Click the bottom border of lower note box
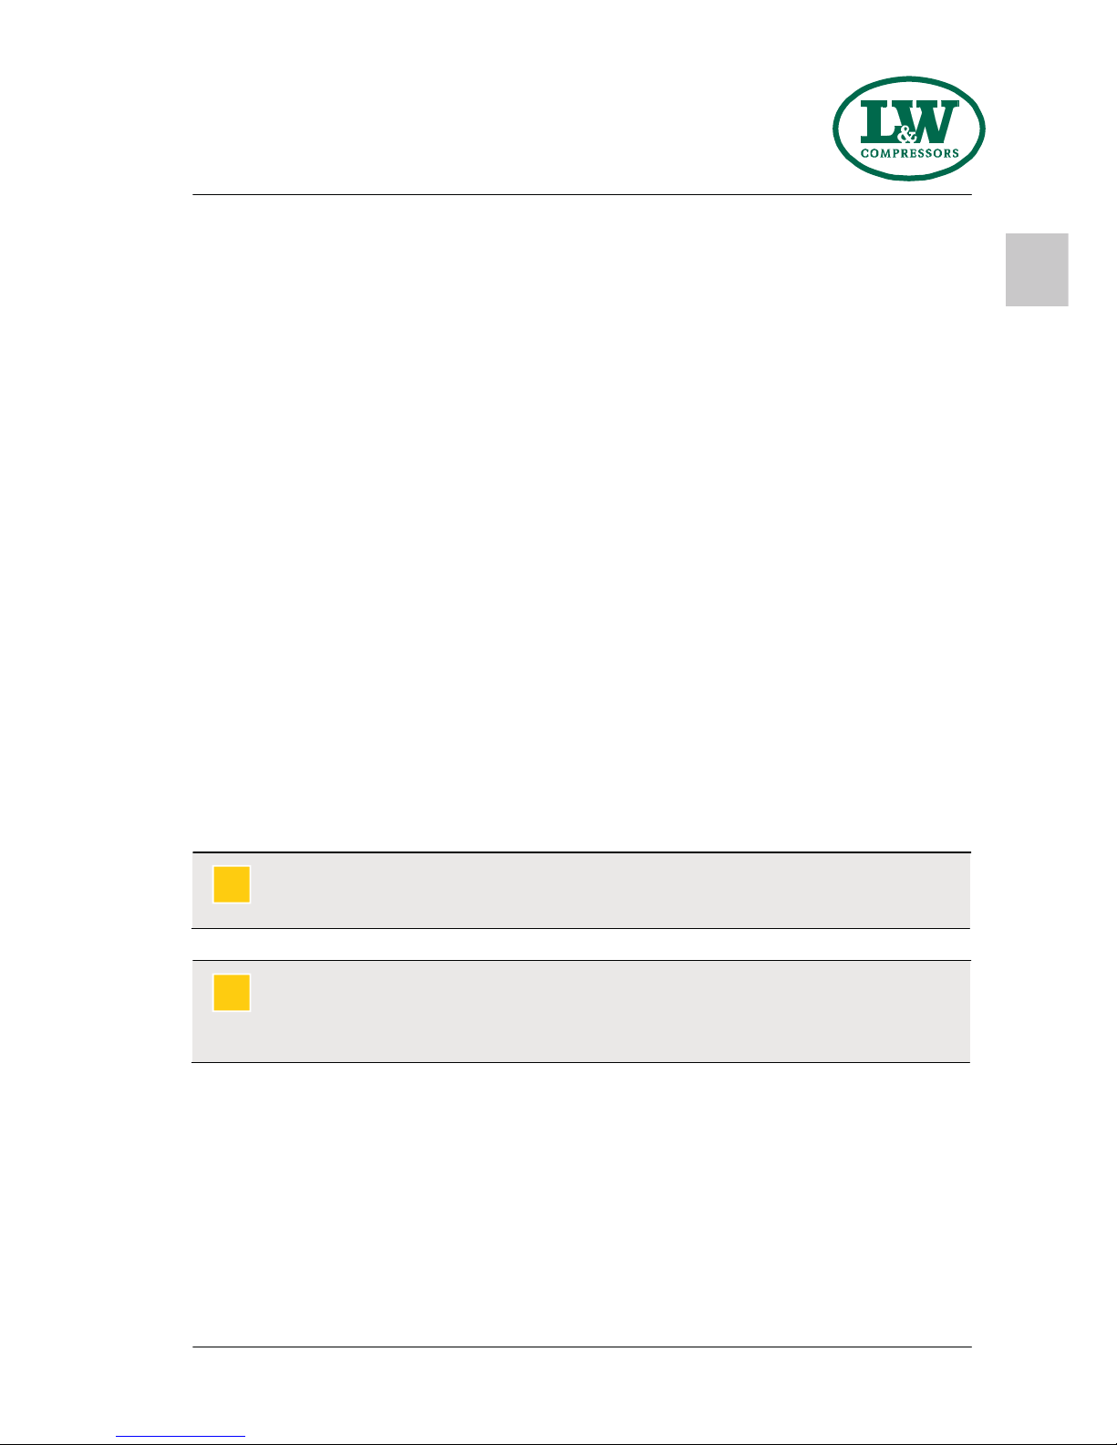The width and height of the screenshot is (1117, 1445). click(x=581, y=1062)
